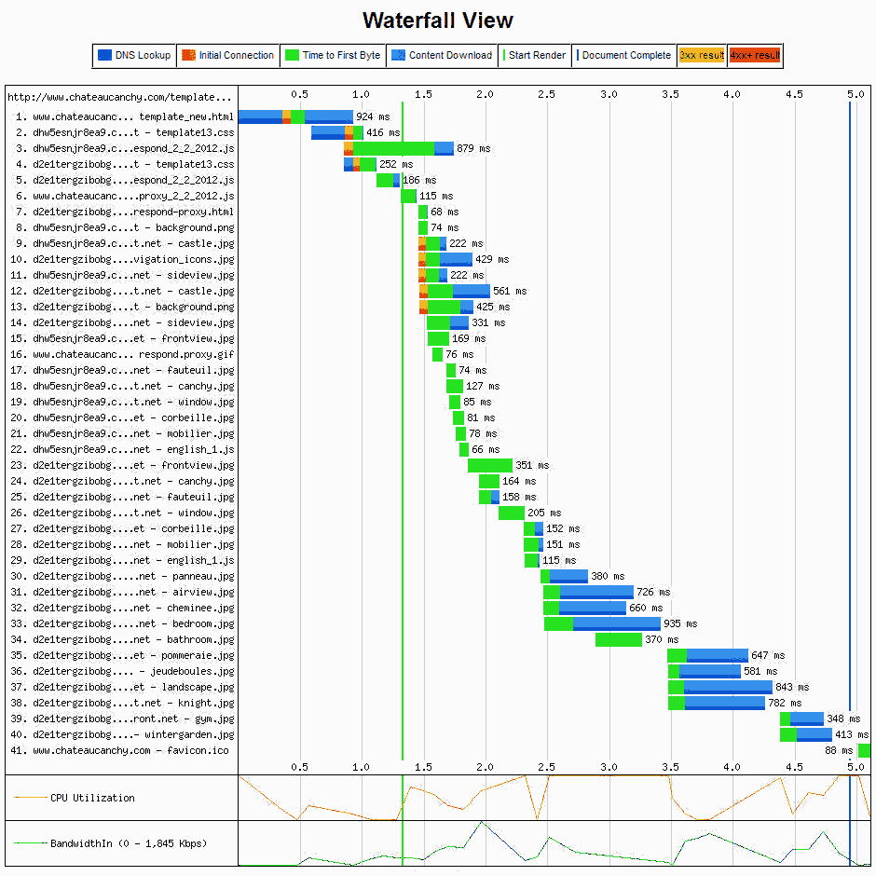Click the blue DNS Lookup legend icon
This screenshot has width=876, height=876.
[104, 56]
